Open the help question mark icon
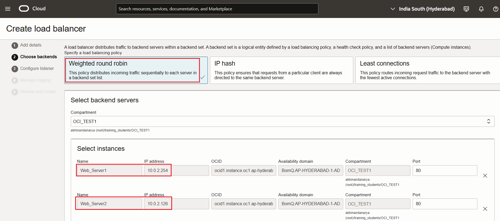The height and width of the screenshot is (221, 500). [496, 9]
